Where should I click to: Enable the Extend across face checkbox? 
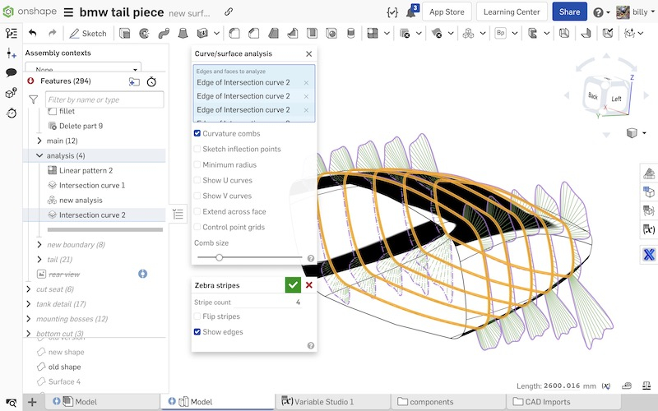click(x=197, y=211)
